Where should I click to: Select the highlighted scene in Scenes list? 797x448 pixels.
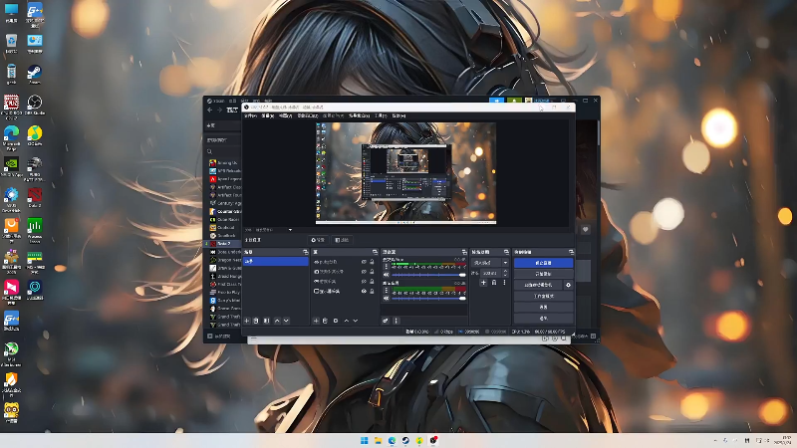[276, 261]
